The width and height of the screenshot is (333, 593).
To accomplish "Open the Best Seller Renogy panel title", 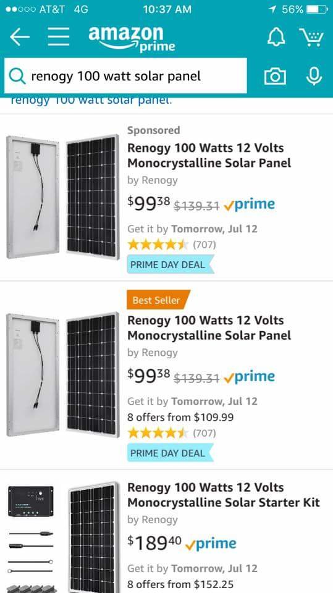I will tap(209, 328).
